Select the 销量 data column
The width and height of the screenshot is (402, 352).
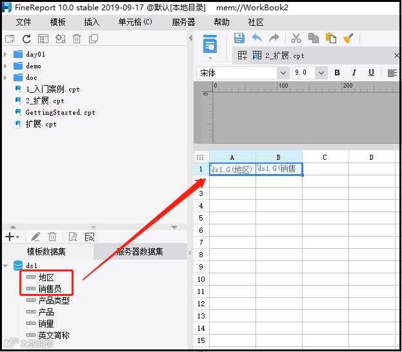point(46,324)
